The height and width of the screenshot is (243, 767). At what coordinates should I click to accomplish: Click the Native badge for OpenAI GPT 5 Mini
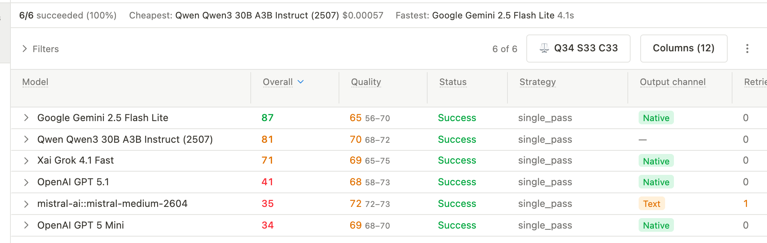(x=656, y=225)
